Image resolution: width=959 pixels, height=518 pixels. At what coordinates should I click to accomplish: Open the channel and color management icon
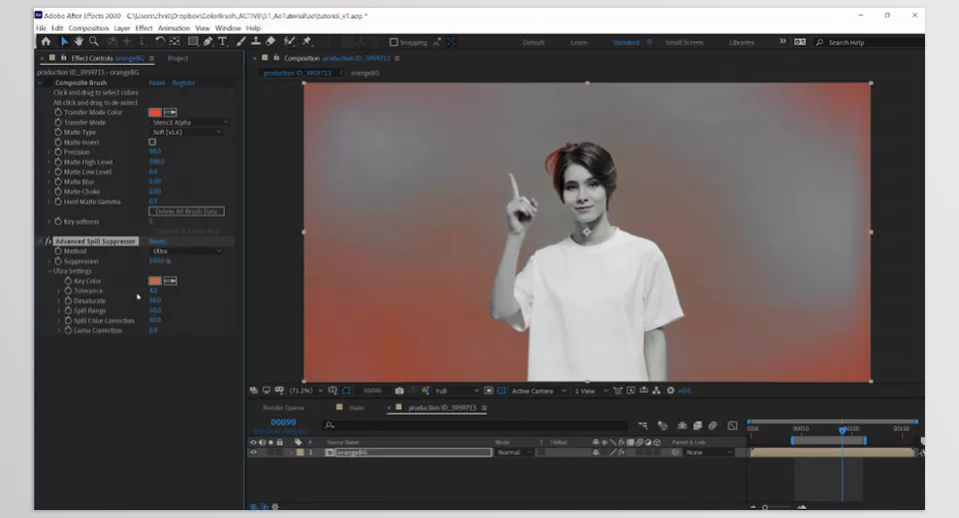pos(426,391)
